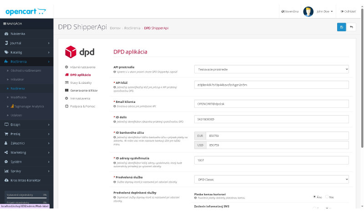Open Modifikácie submenu item
Image resolution: width=364 pixels, height=213 pixels.
point(19,97)
